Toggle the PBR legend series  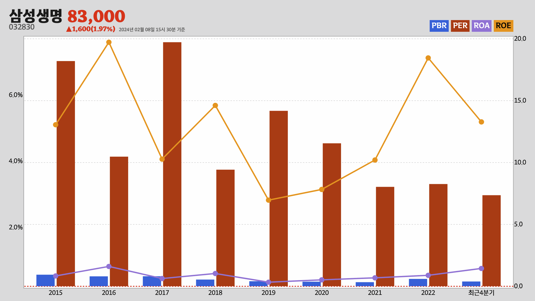[x=439, y=26]
